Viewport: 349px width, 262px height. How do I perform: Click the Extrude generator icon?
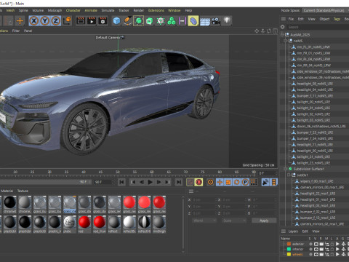click(x=150, y=21)
